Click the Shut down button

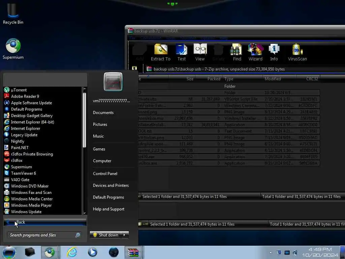tap(106, 235)
